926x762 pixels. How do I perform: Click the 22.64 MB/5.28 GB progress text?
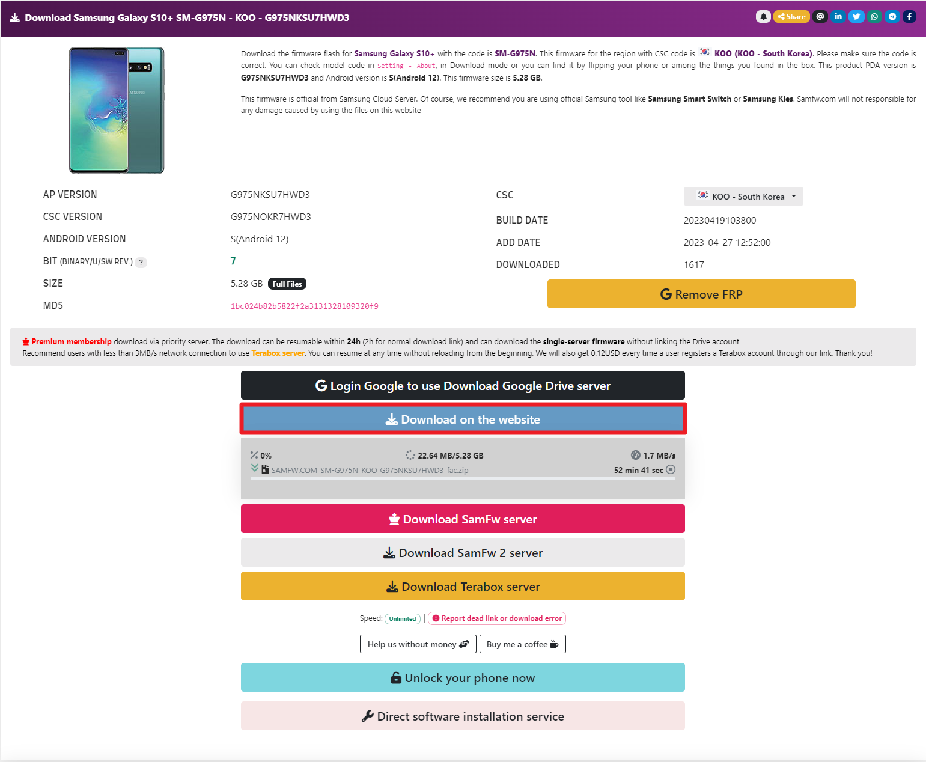tap(451, 456)
